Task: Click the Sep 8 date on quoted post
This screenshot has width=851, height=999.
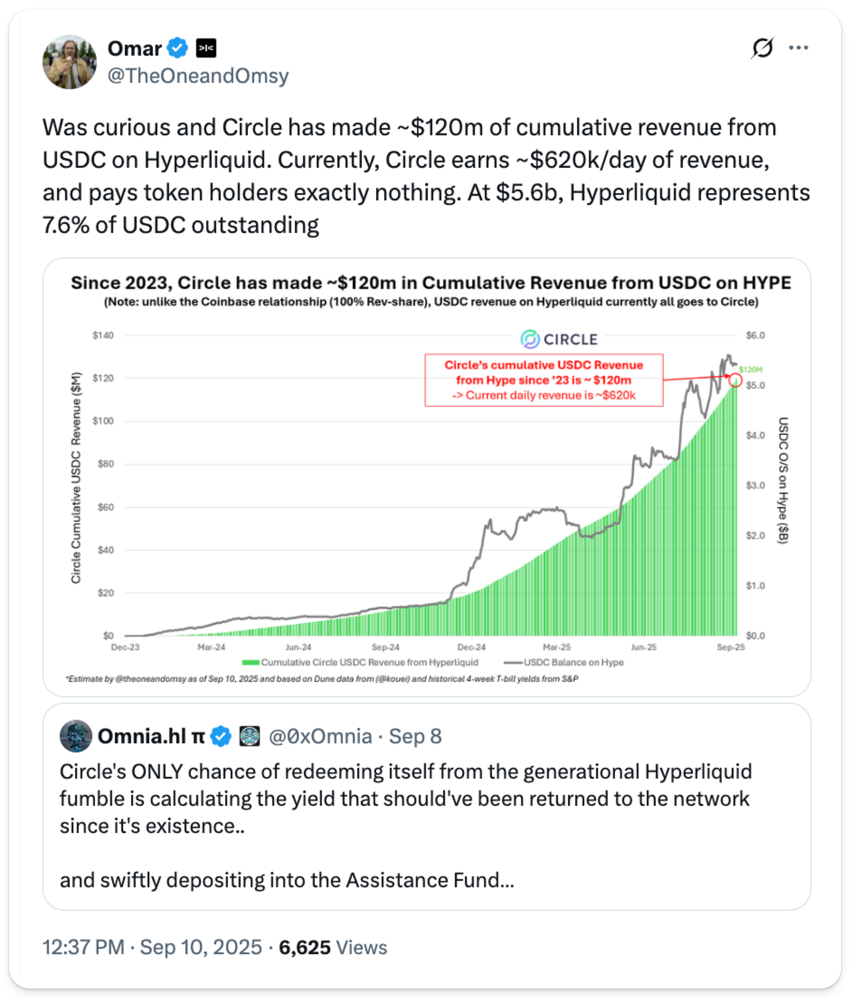Action: (x=415, y=736)
